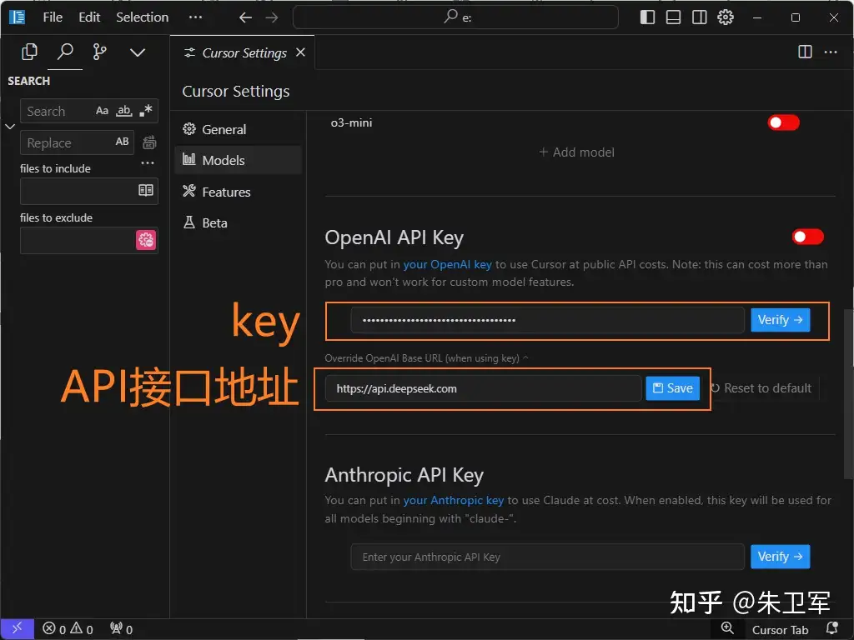Toggle the o3-mini model switch
This screenshot has width=854, height=640.
(x=783, y=123)
